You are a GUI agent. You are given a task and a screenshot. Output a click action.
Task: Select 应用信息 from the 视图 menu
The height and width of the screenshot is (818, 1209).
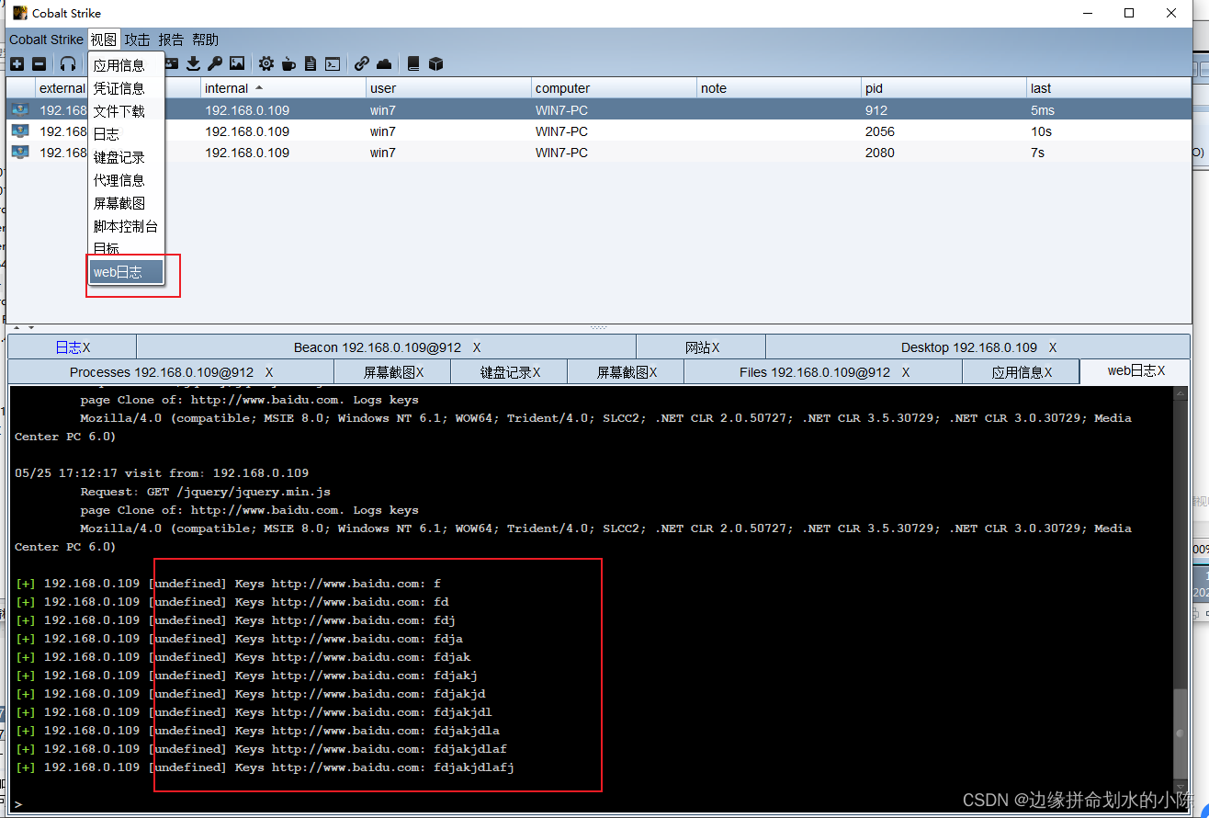[x=126, y=65]
